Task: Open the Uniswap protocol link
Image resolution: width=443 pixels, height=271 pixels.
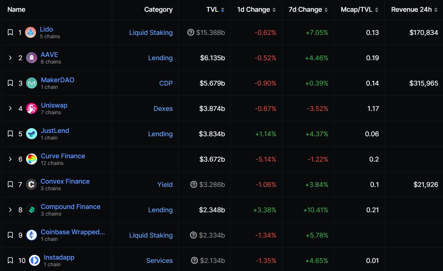Action: (x=54, y=105)
